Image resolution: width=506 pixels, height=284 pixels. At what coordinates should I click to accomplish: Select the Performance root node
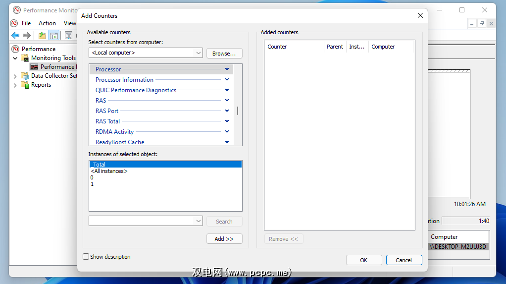coord(39,49)
